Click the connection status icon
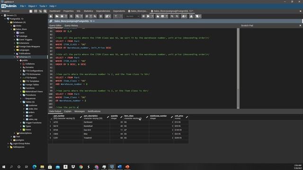The image size is (303, 170). pos(51,21)
